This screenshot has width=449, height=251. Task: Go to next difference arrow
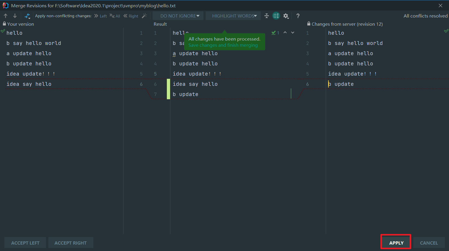coord(15,16)
